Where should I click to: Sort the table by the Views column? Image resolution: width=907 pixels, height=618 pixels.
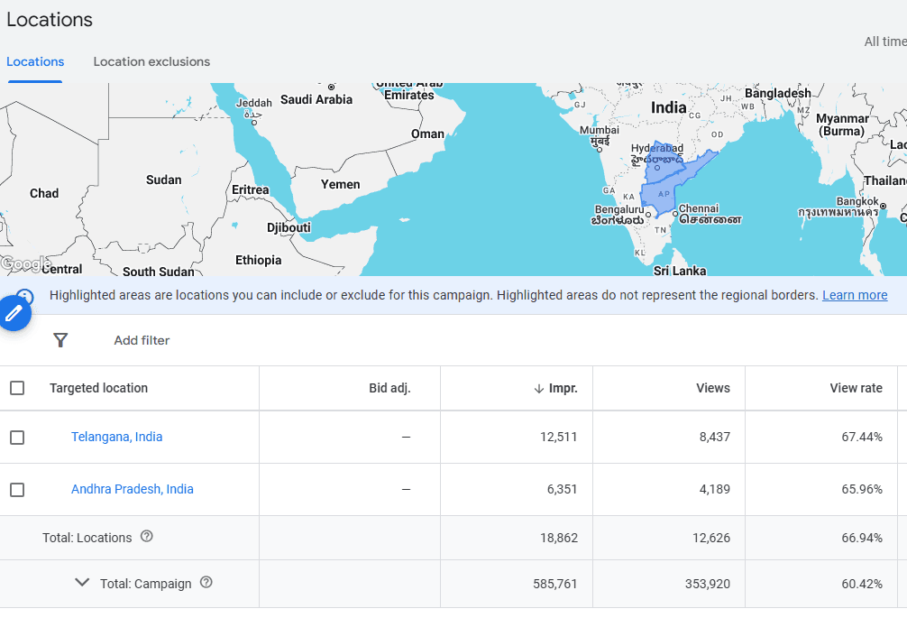713,388
